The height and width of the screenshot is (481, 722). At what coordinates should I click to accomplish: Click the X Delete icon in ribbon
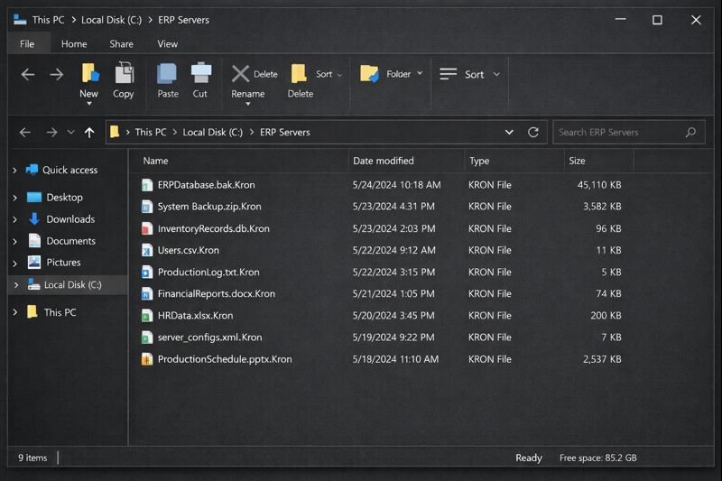[x=240, y=74]
